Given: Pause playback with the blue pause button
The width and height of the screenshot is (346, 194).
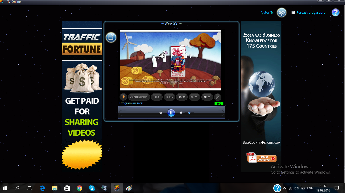Looking at the screenshot, I should [x=171, y=113].
